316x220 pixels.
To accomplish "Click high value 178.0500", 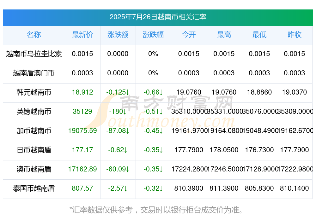I will pyautogui.click(x=224, y=150).
